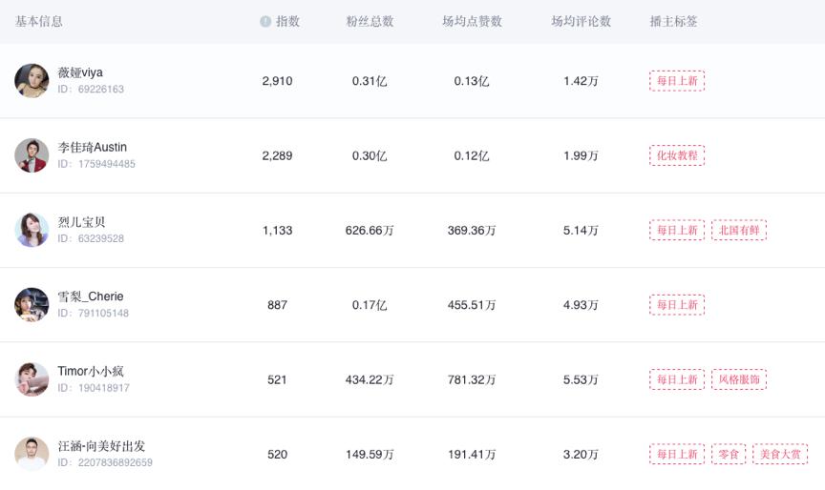Select the 风格服饰 tag for Timor小小疯
This screenshot has height=490, width=825.
click(739, 379)
